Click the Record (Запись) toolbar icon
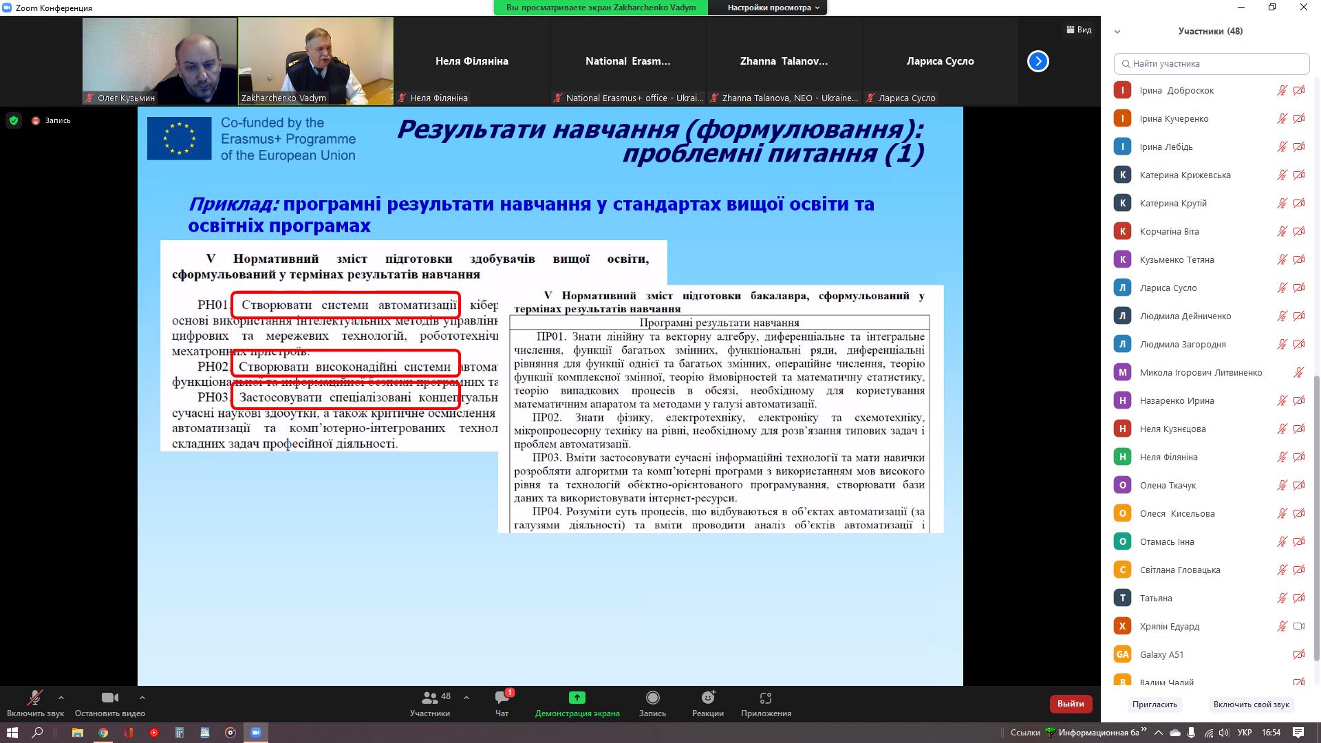The image size is (1321, 743). 652,699
